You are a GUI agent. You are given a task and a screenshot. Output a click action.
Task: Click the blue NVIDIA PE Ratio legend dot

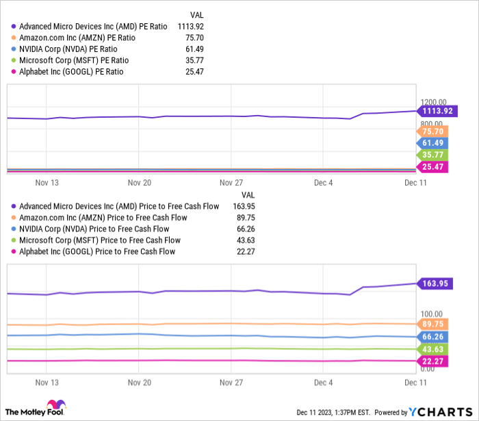click(x=14, y=49)
